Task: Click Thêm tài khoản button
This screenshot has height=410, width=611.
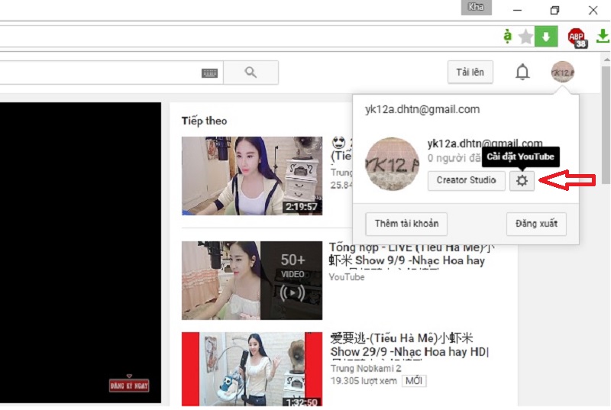Action: click(x=406, y=224)
